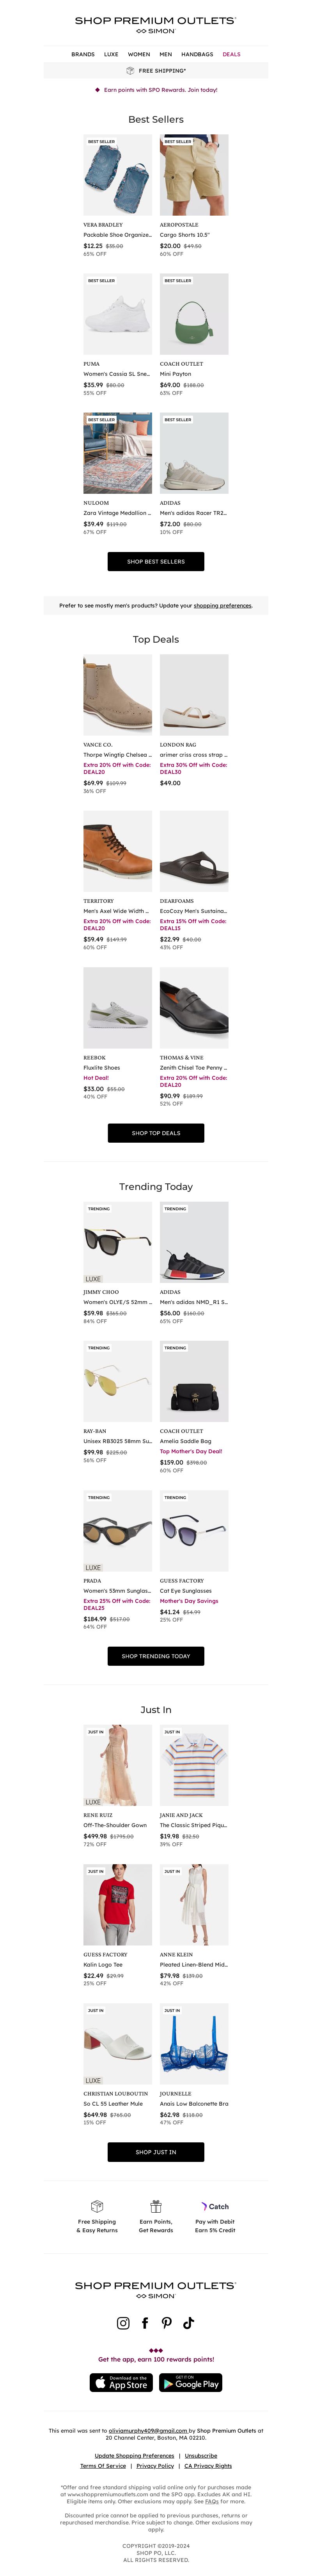Click Shop Trending Today button
Screen dimensions: 312x2576
coord(156,1656)
